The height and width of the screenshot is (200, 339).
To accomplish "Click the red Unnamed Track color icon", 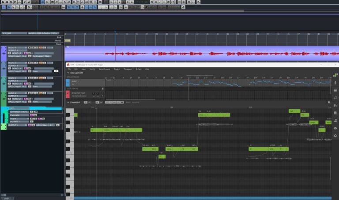I will (x=68, y=94).
